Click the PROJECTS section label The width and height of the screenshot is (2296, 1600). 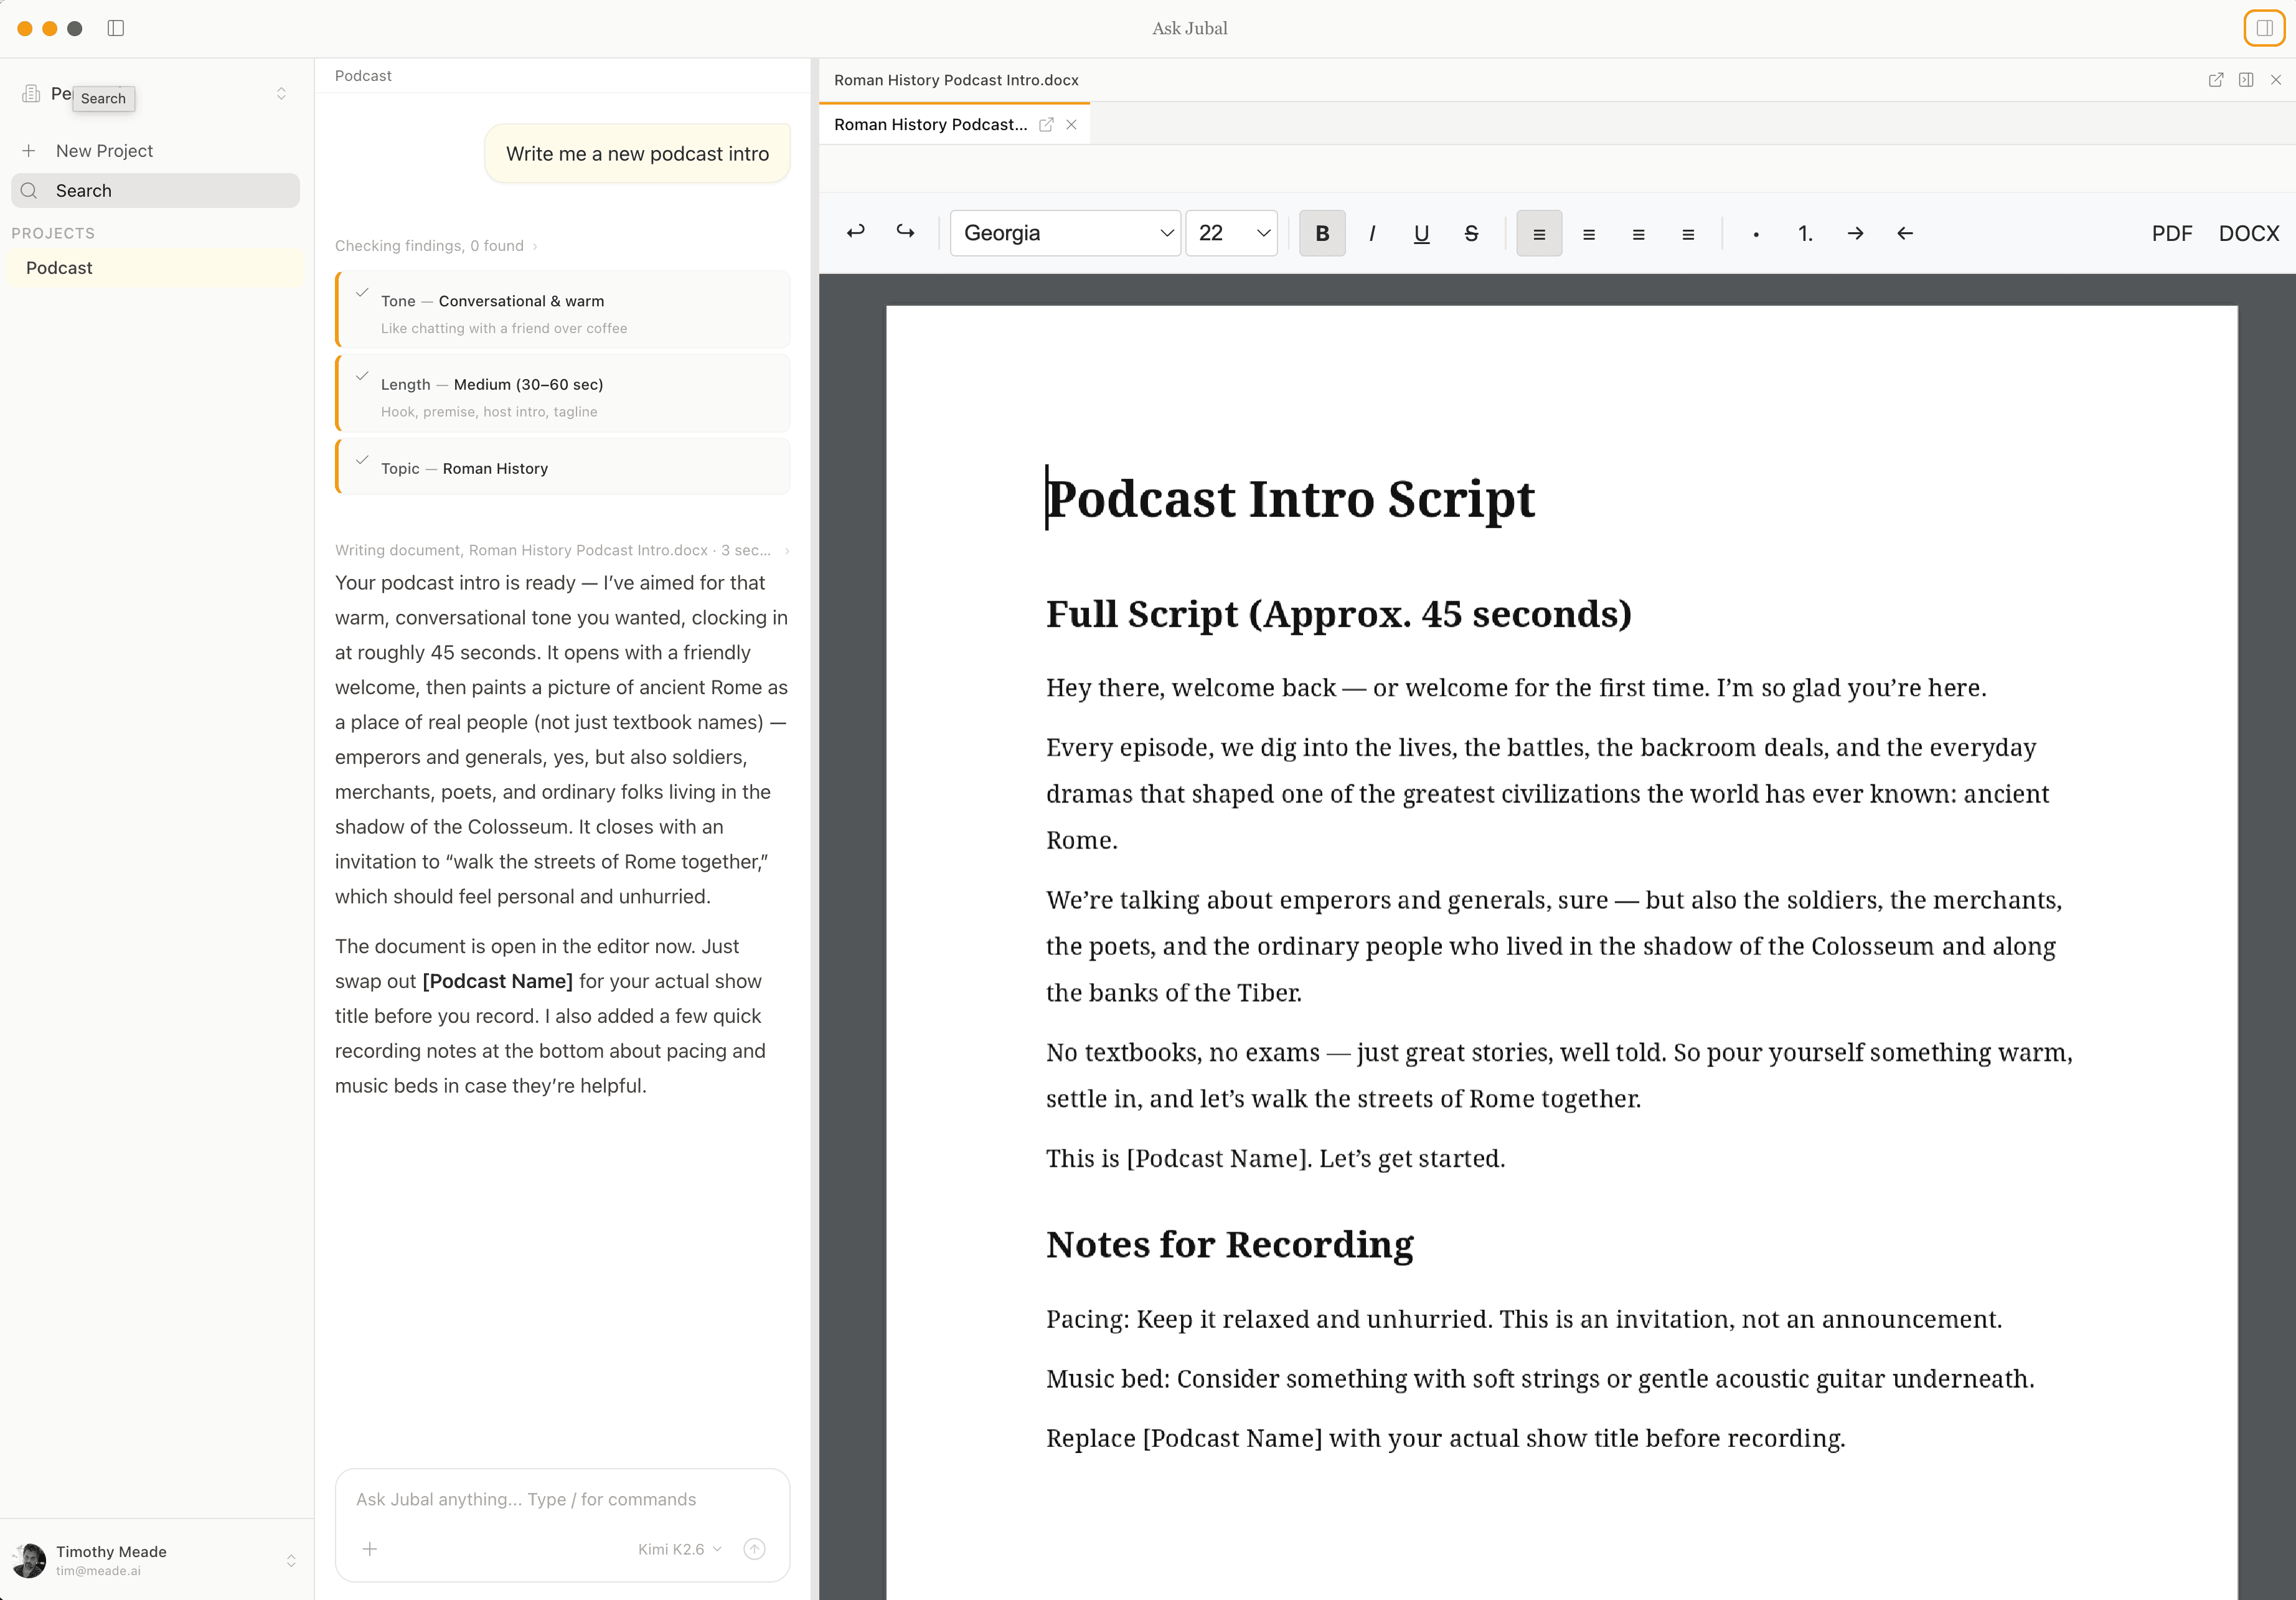tap(53, 233)
